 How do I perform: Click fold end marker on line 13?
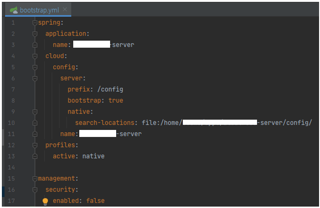[x=35, y=156]
